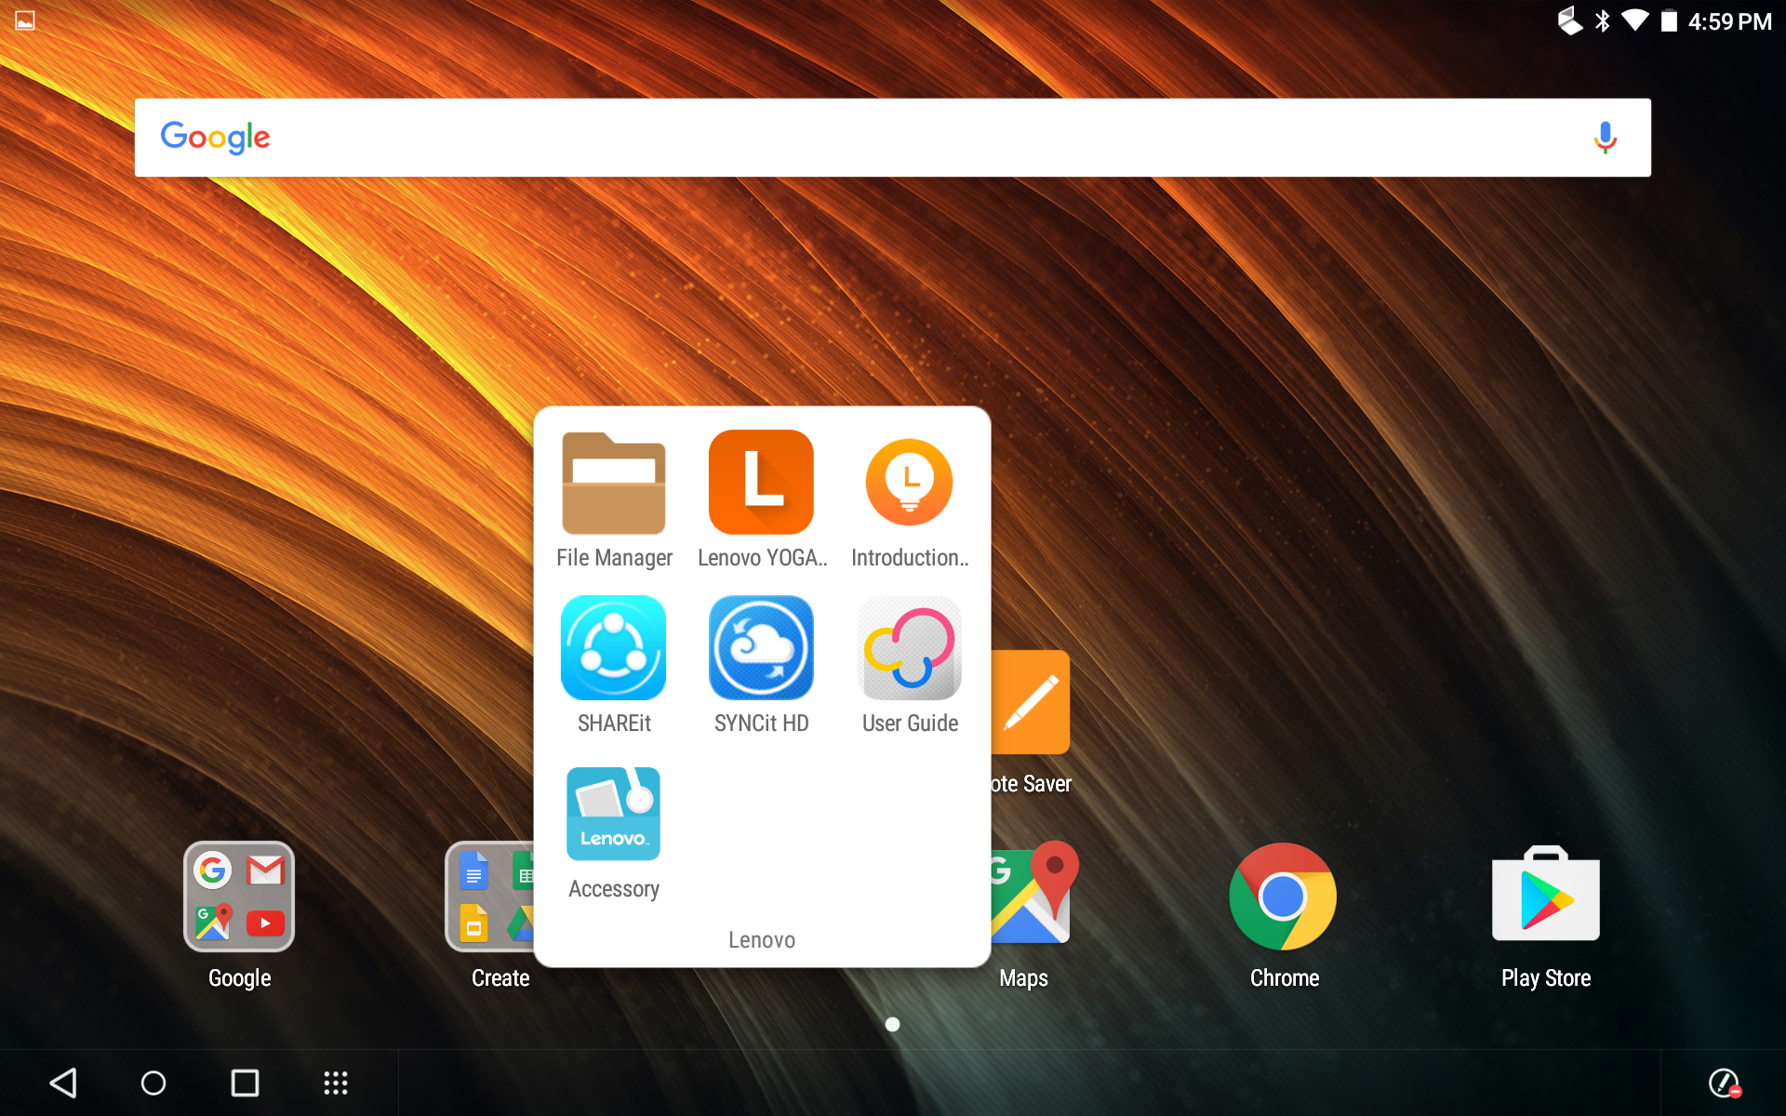
Task: Tap the pen status icon in navigation bar
Action: point(1725,1083)
